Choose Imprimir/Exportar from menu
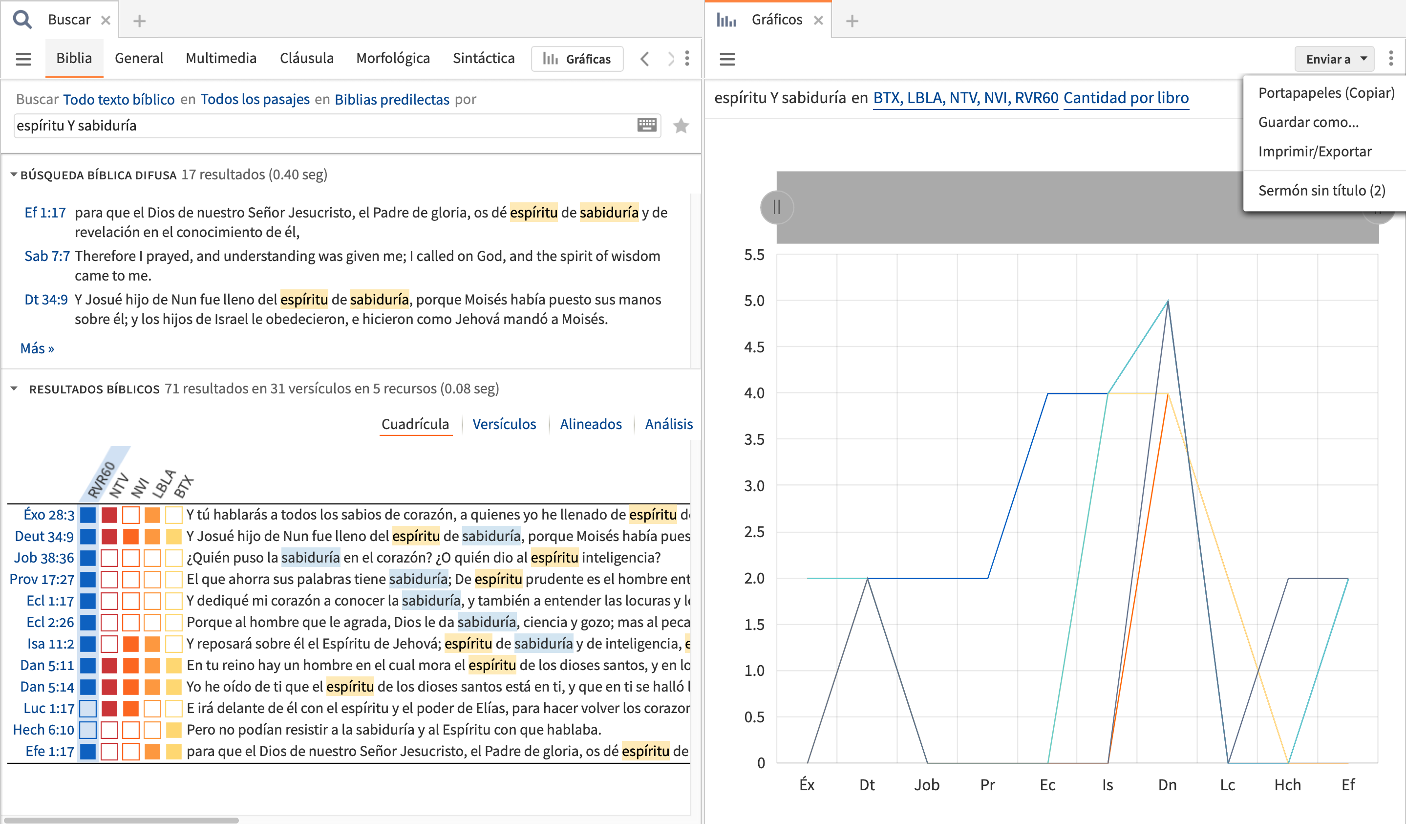 tap(1314, 152)
